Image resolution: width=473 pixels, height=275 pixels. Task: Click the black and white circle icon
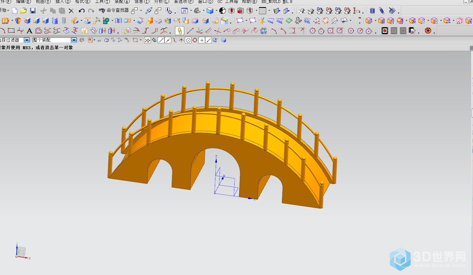coord(223,11)
